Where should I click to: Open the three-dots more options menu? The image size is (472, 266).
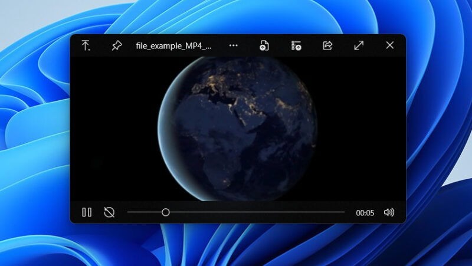tap(234, 45)
